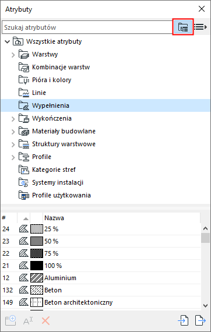The image size is (211, 332).
Task: Select the 100 % fill name
Action: [53, 266]
